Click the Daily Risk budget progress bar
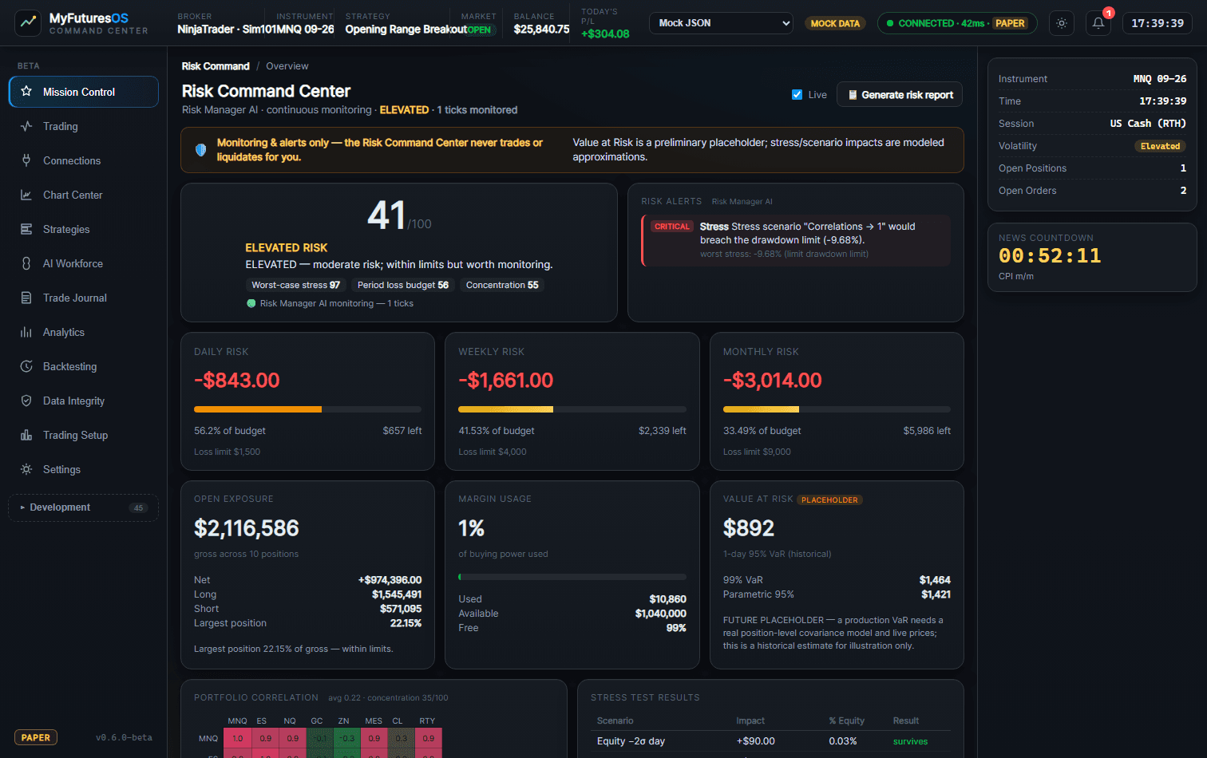This screenshot has height=758, width=1207. pos(307,409)
